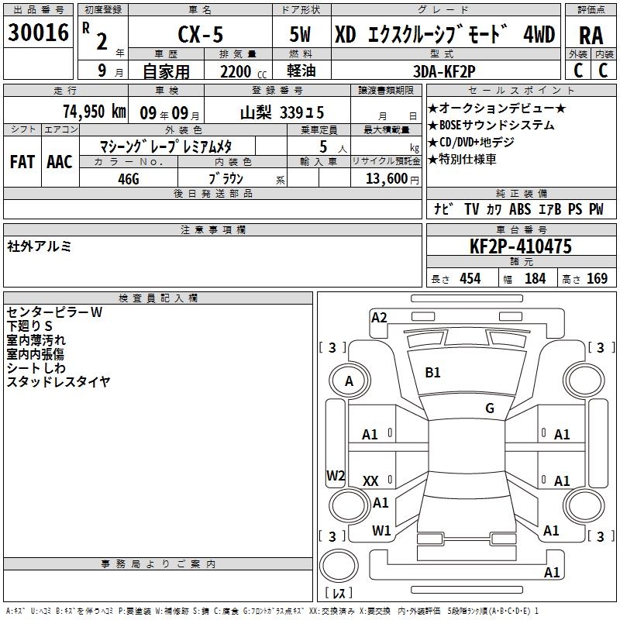The width and height of the screenshot is (620, 620).
Task: Select ★CD/DVD+地デジ line
Action: click(471, 142)
